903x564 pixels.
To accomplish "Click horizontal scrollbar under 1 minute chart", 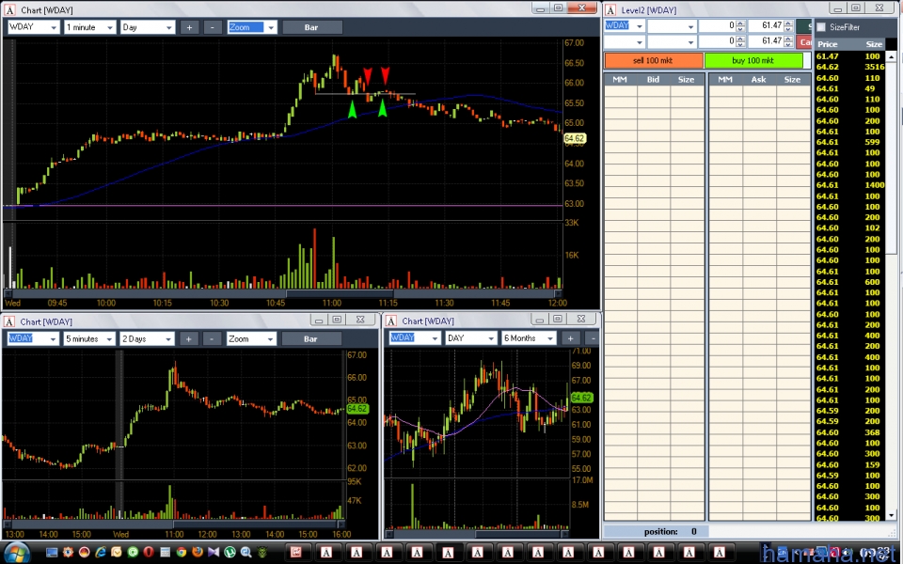I will click(282, 293).
